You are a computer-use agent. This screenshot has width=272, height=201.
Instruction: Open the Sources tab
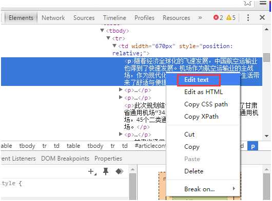84,18
